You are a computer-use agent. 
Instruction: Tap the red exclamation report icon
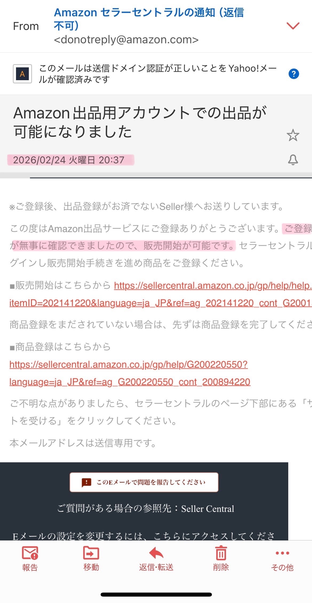coord(86,482)
